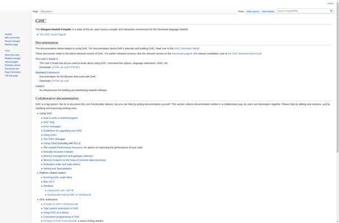Open What links here tool
The image size is (339, 223).
12,55
